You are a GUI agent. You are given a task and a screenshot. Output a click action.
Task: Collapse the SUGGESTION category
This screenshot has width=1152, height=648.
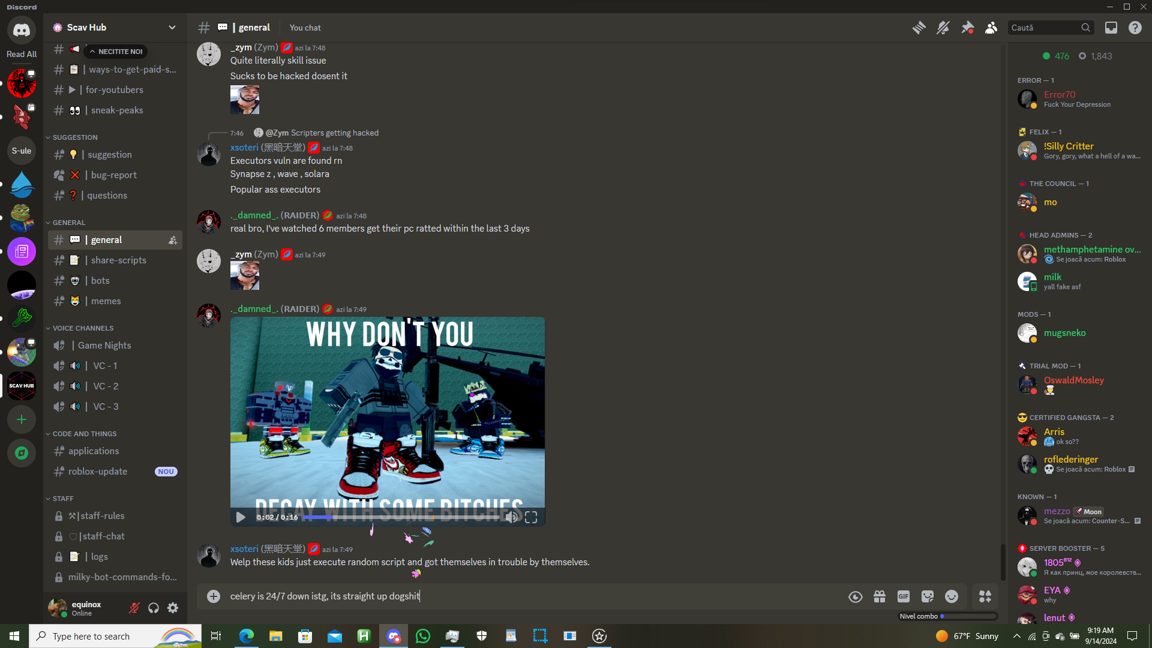coord(74,137)
